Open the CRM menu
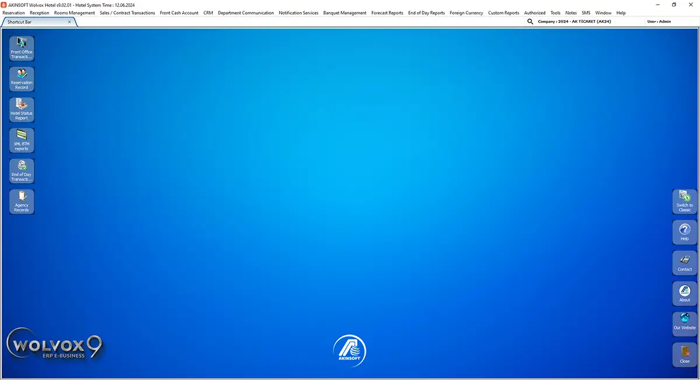This screenshot has height=381, width=700. click(x=208, y=13)
